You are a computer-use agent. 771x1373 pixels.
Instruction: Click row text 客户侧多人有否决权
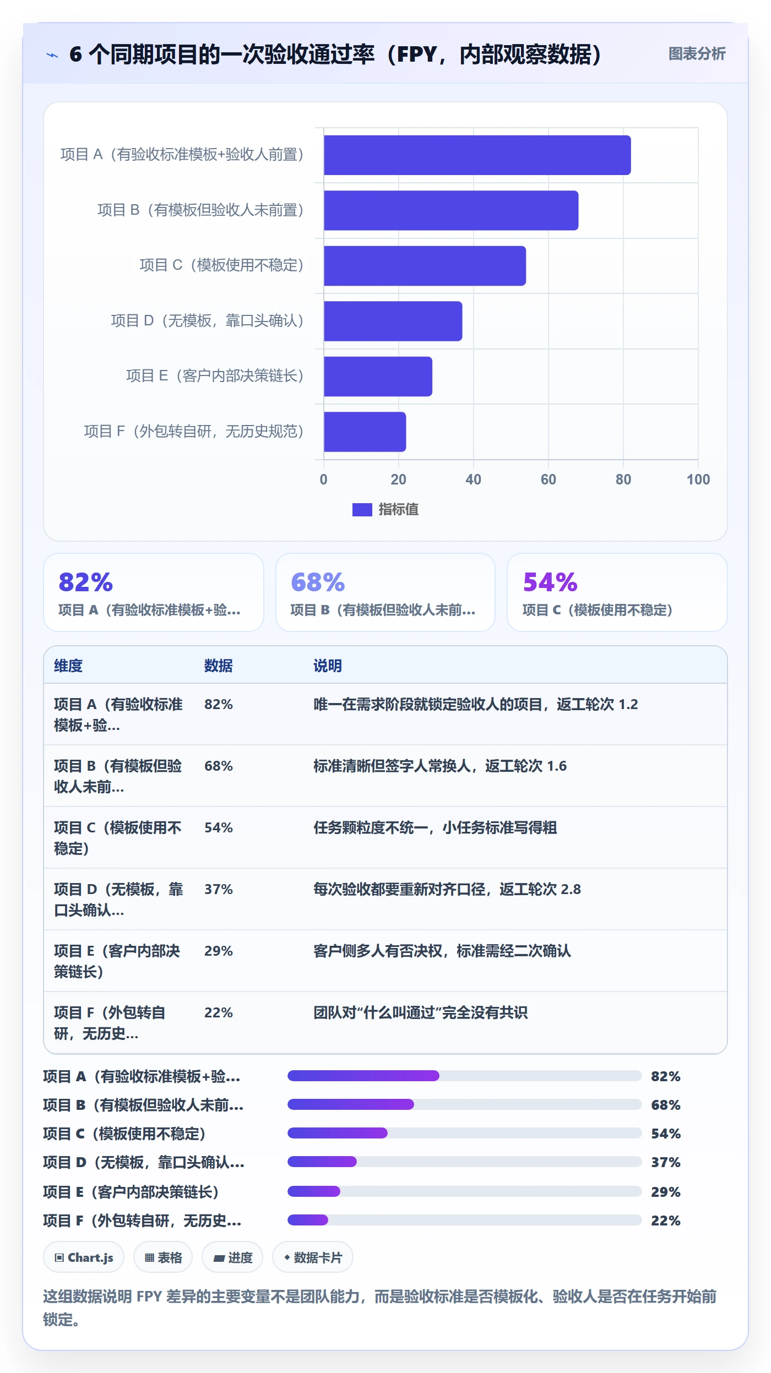click(378, 951)
